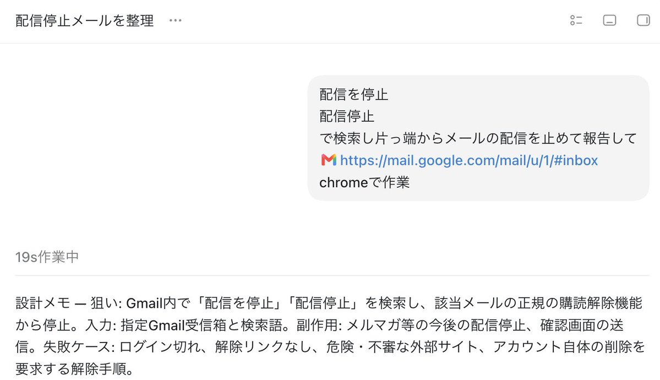Click the divider line below 19s作業中
660x380 pixels.
[332, 275]
